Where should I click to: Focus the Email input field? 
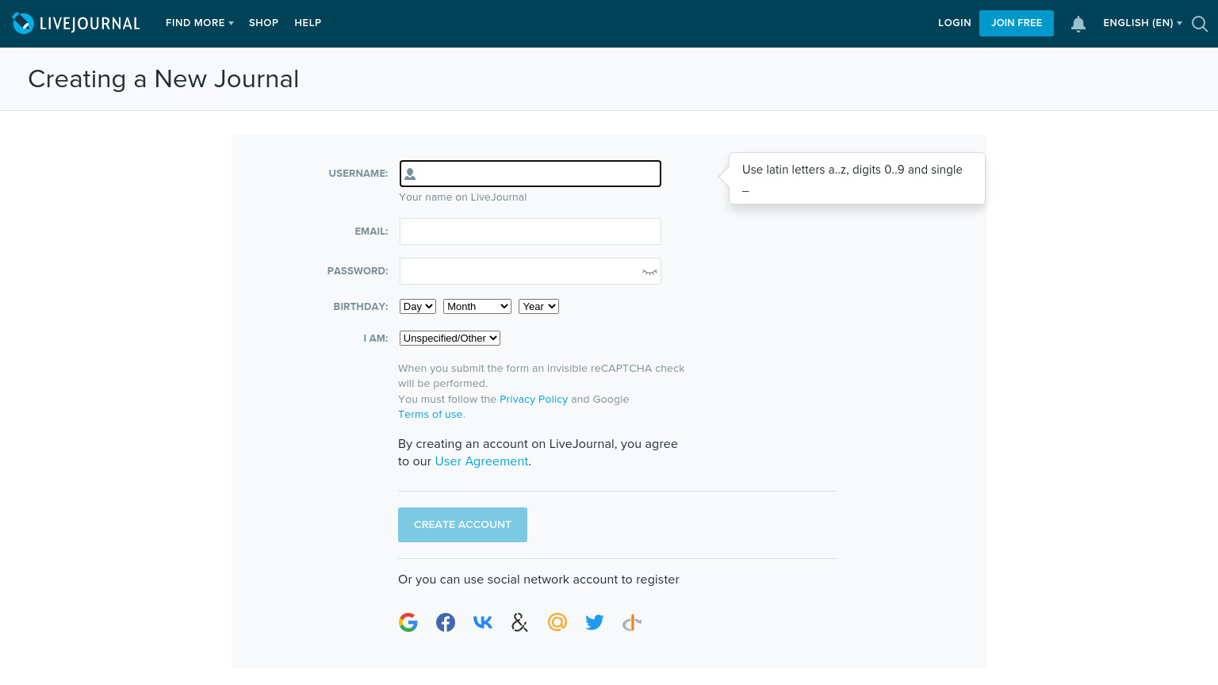530,232
